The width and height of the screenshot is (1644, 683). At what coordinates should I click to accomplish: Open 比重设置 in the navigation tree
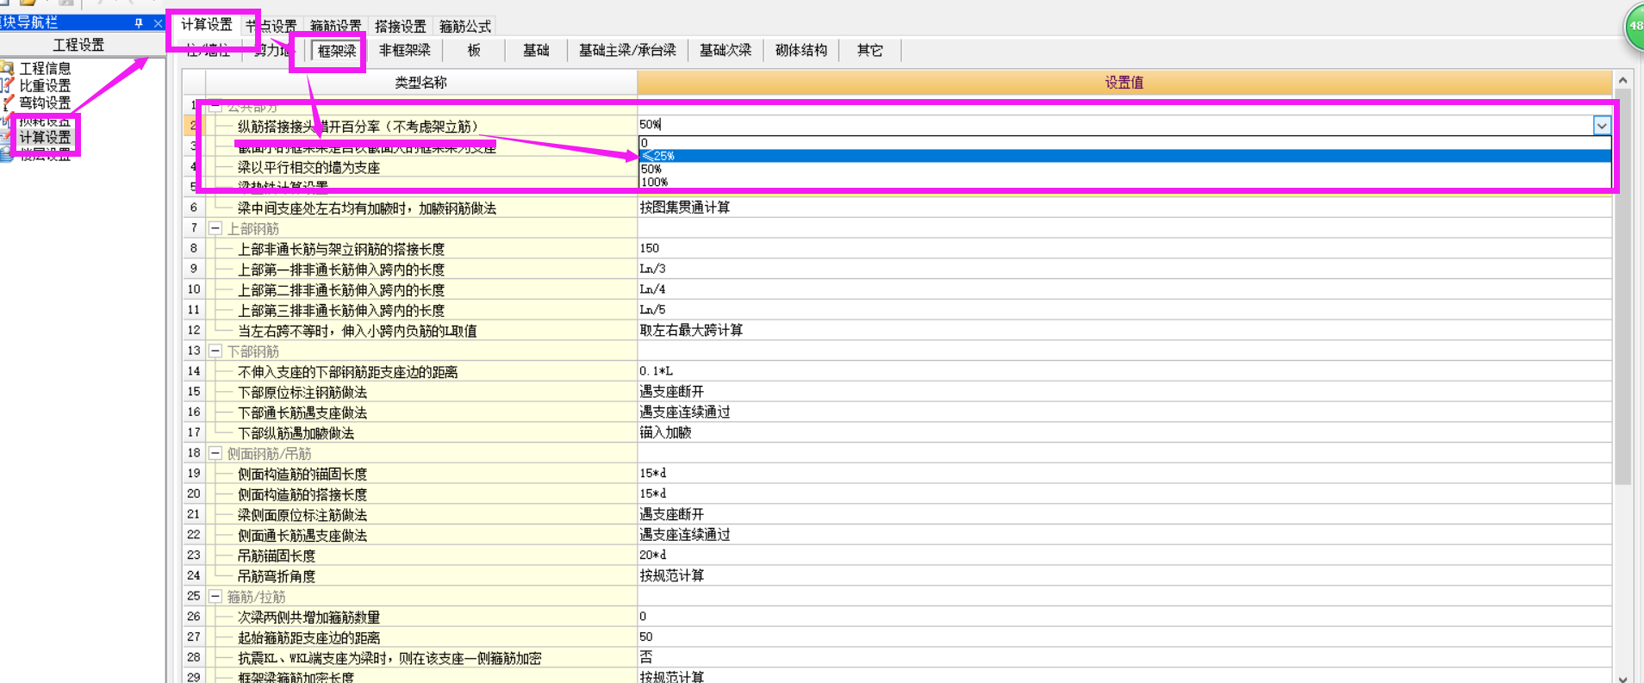(x=45, y=85)
